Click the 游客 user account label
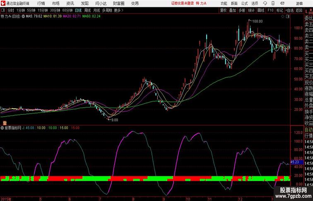 pos(299,3)
